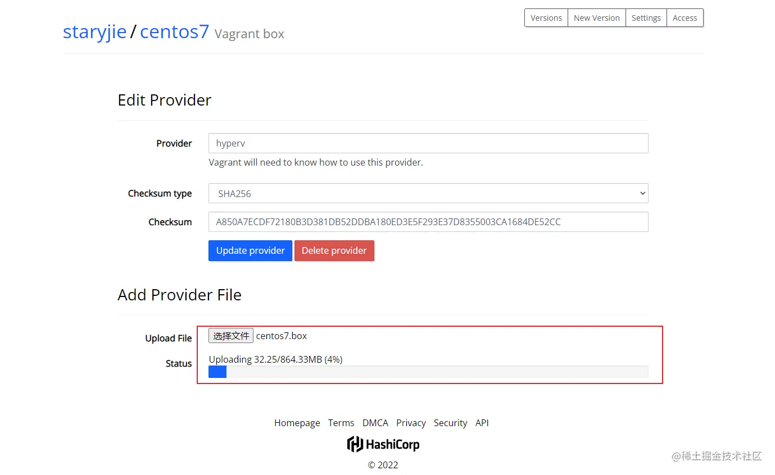
Task: Click the centos7.box file name
Action: point(282,336)
